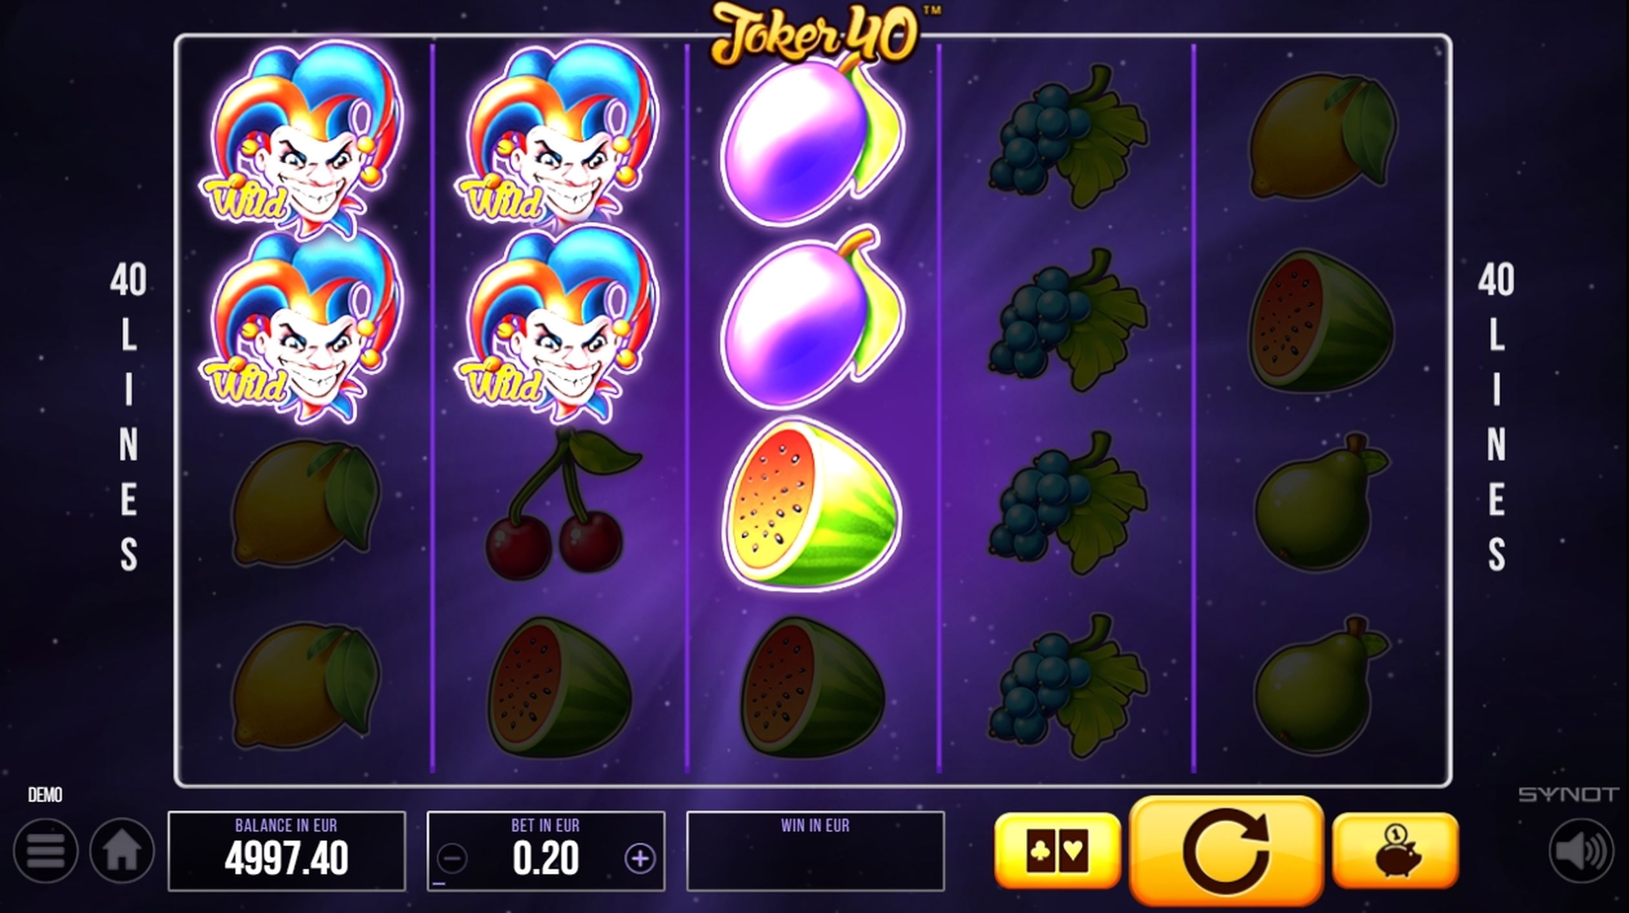This screenshot has height=913, width=1629.
Task: Select the top grapes symbol on reel four
Action: (1067, 136)
